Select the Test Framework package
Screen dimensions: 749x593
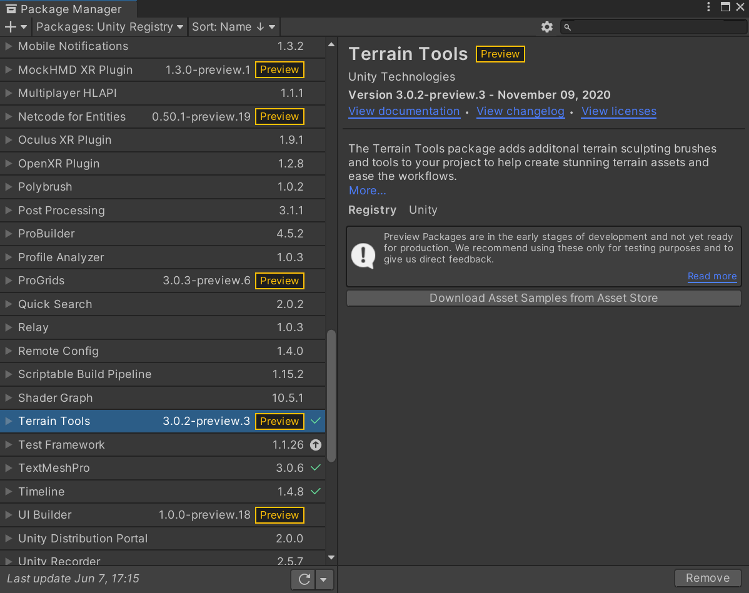(163, 444)
